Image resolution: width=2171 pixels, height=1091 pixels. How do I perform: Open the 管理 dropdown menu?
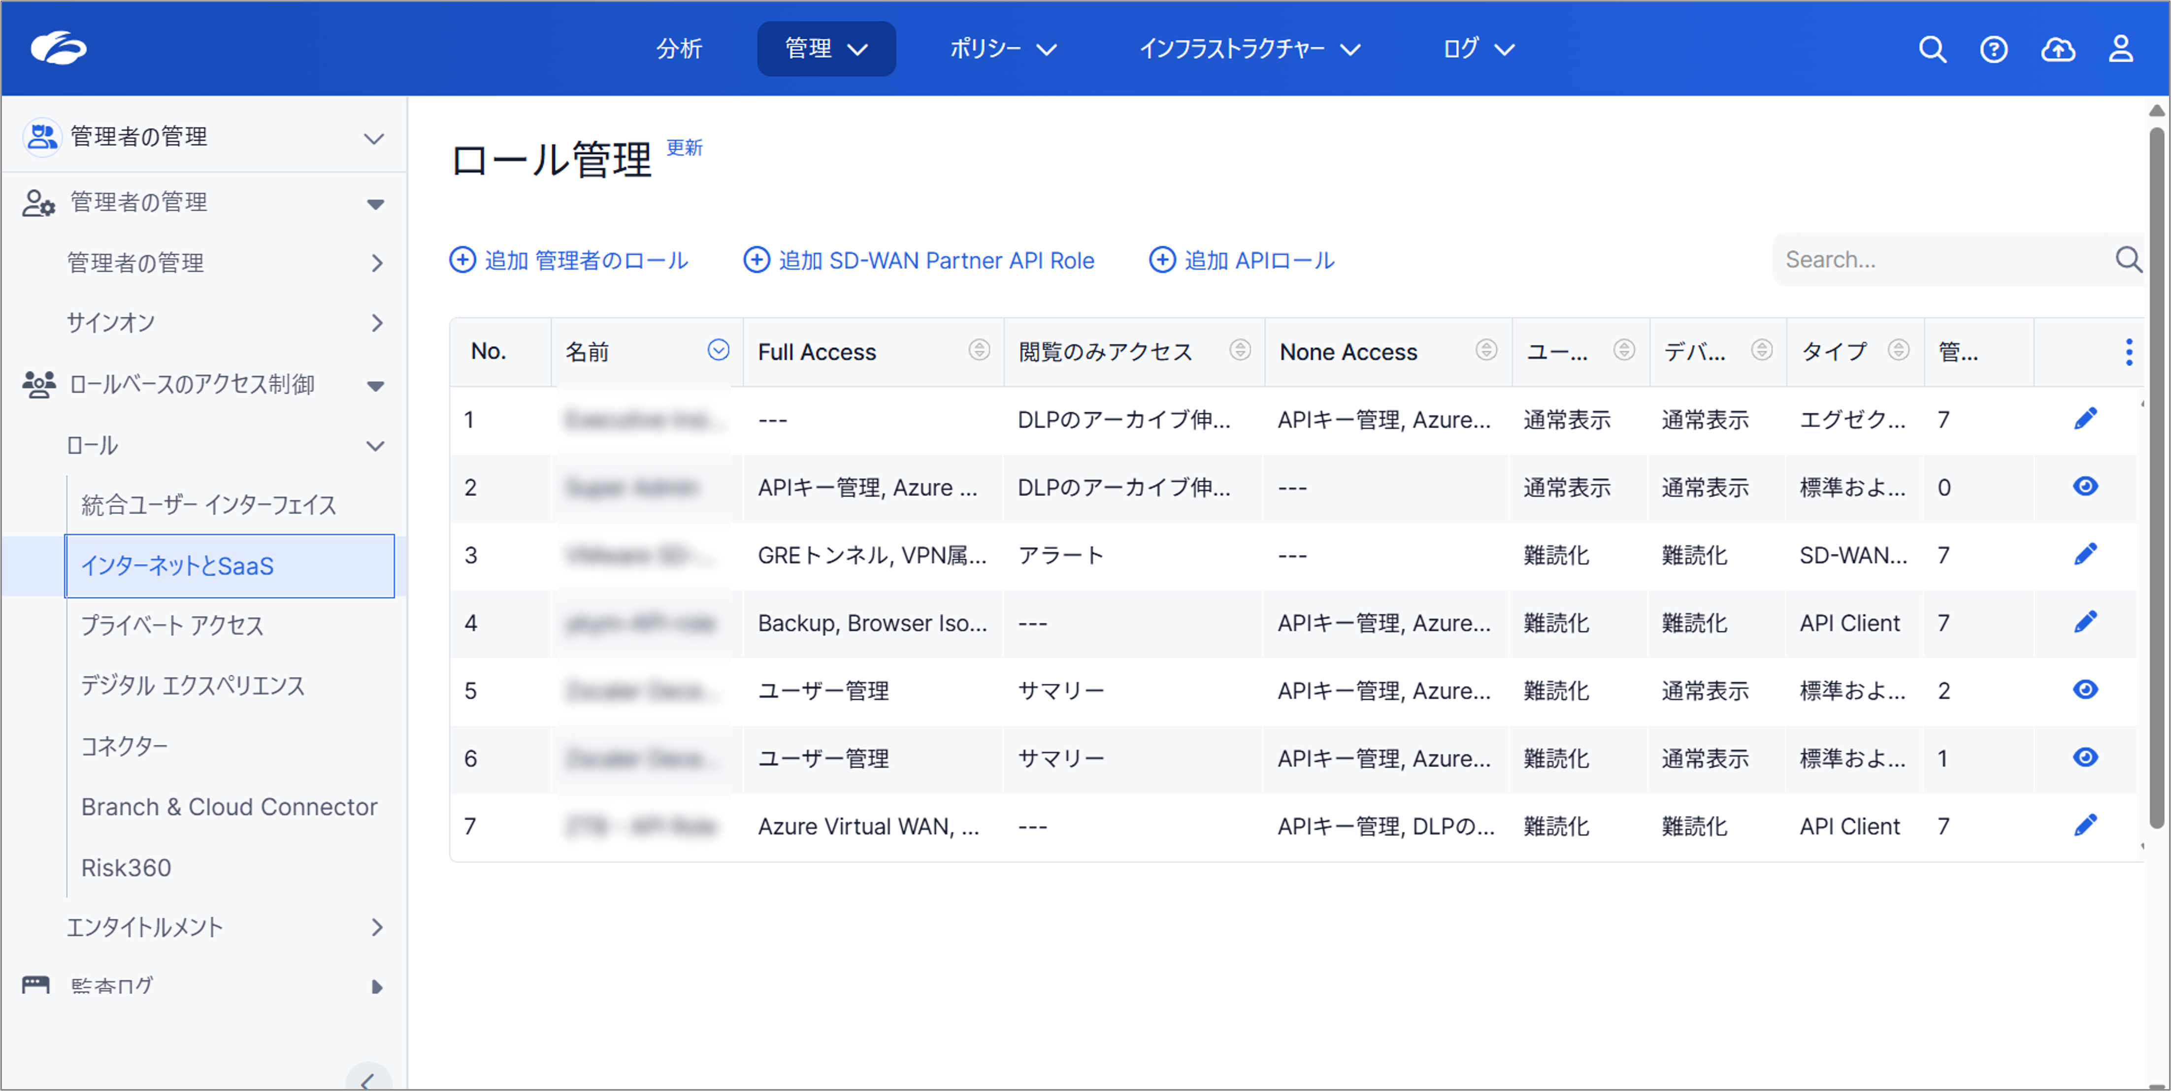pos(825,49)
